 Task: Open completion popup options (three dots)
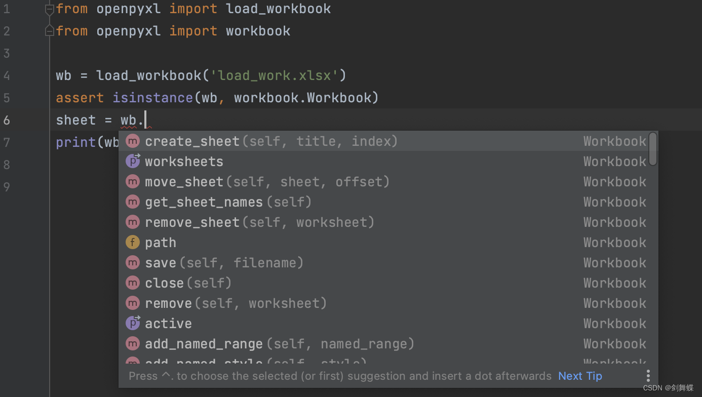click(x=648, y=376)
